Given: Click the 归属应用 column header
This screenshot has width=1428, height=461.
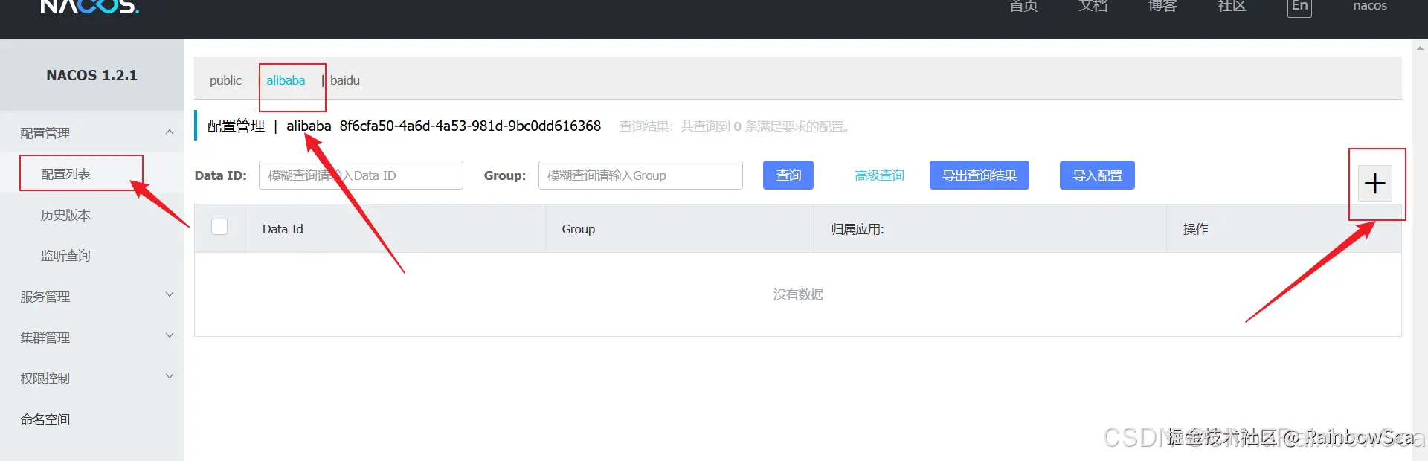Looking at the screenshot, I should pos(858,229).
